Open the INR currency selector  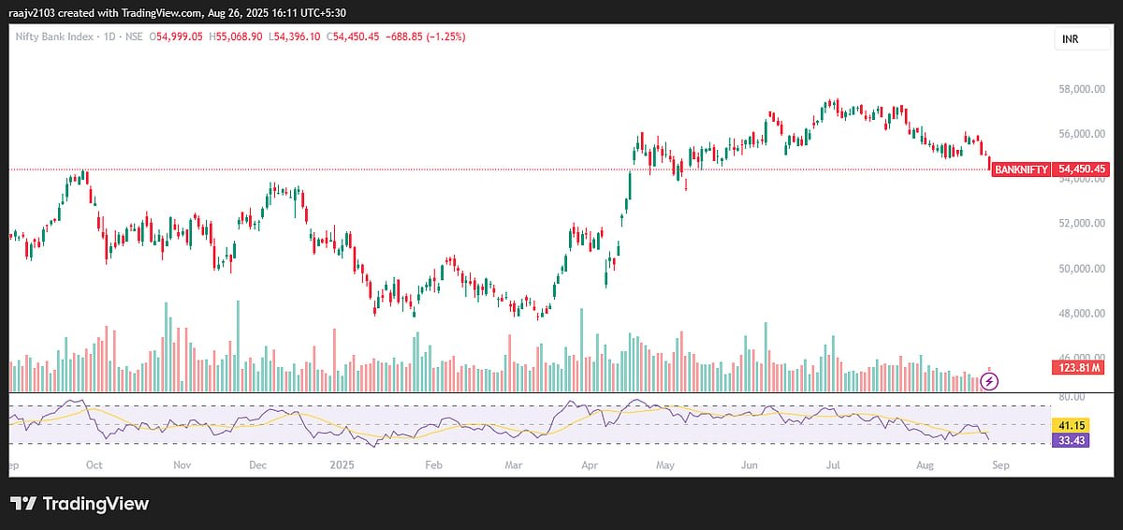(1072, 38)
